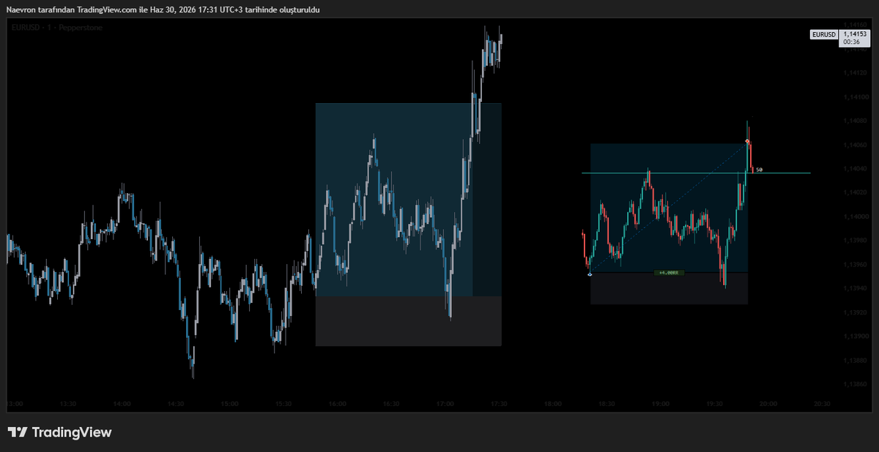Screen dimensions: 879x452
Task: Click the 14:00 time axis label
Action: tap(122, 404)
